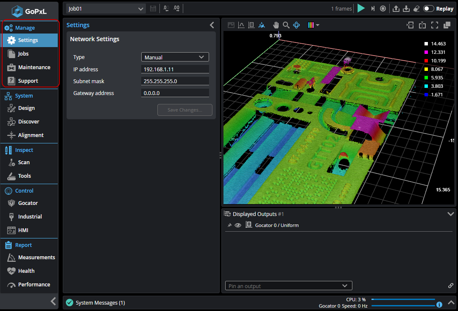Open the Maintenance page in sidebar
Viewport: 458px width, 311px height.
(x=30, y=67)
